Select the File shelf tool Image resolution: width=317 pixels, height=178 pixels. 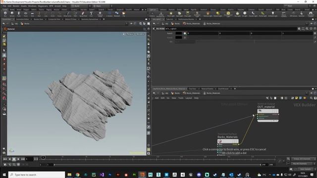124,14
